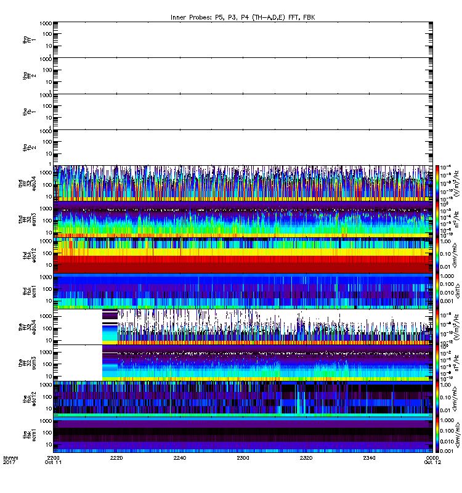The width and height of the screenshot is (462, 493).
Task: Click the '2320' time tick label
Action: (306, 458)
